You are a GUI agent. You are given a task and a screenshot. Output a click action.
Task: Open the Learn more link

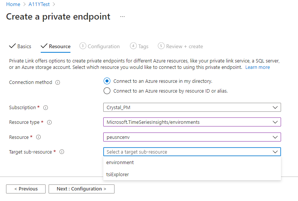coord(257,67)
